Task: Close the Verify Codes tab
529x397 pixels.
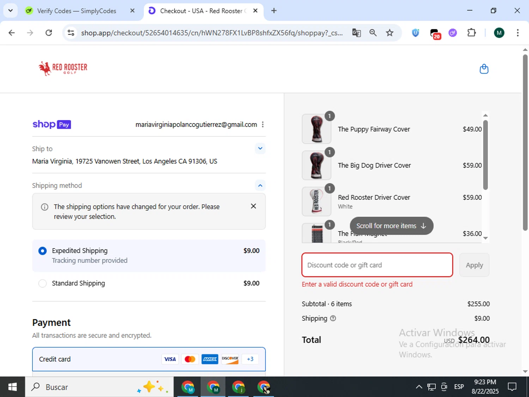Action: [132, 11]
